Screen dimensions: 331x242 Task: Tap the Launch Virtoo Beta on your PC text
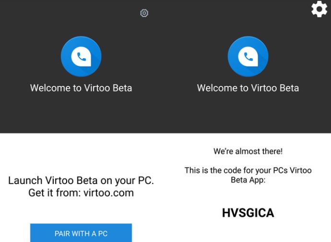click(81, 181)
